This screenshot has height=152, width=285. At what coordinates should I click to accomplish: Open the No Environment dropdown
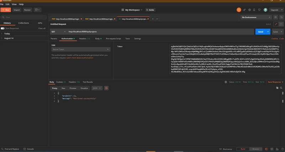tap(256, 17)
